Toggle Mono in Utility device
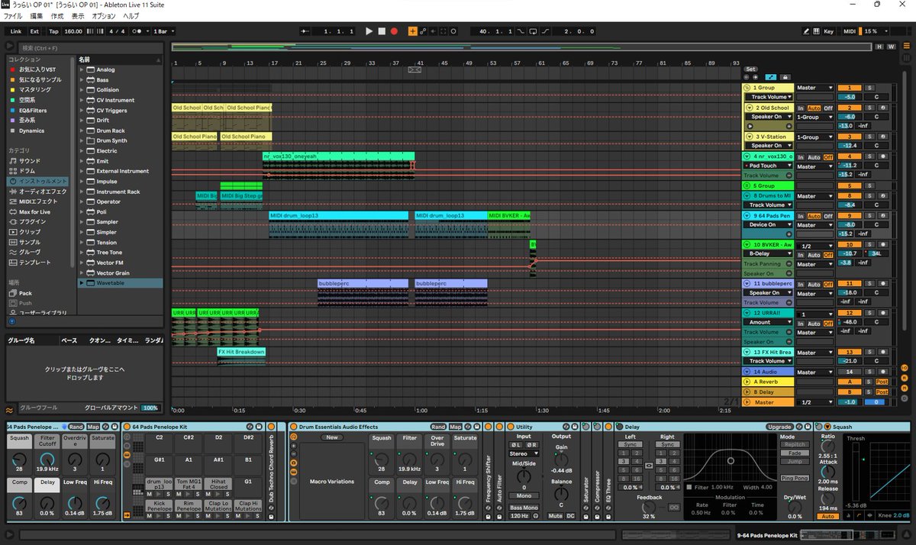The height and width of the screenshot is (545, 916). point(524,495)
